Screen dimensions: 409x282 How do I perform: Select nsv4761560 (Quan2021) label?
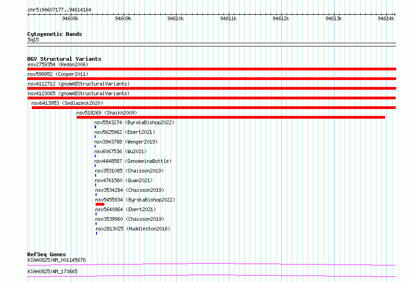[x=124, y=180]
